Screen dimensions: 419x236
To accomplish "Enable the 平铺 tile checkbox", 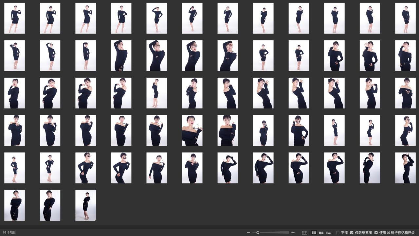I will [338, 233].
